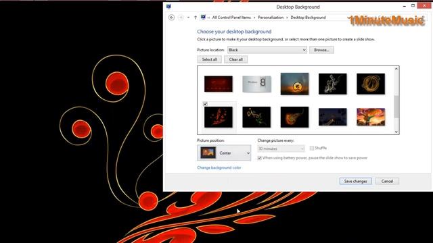Screen dimensions: 433x243
Task: Go up one level with the up arrow
Action: (196, 18)
